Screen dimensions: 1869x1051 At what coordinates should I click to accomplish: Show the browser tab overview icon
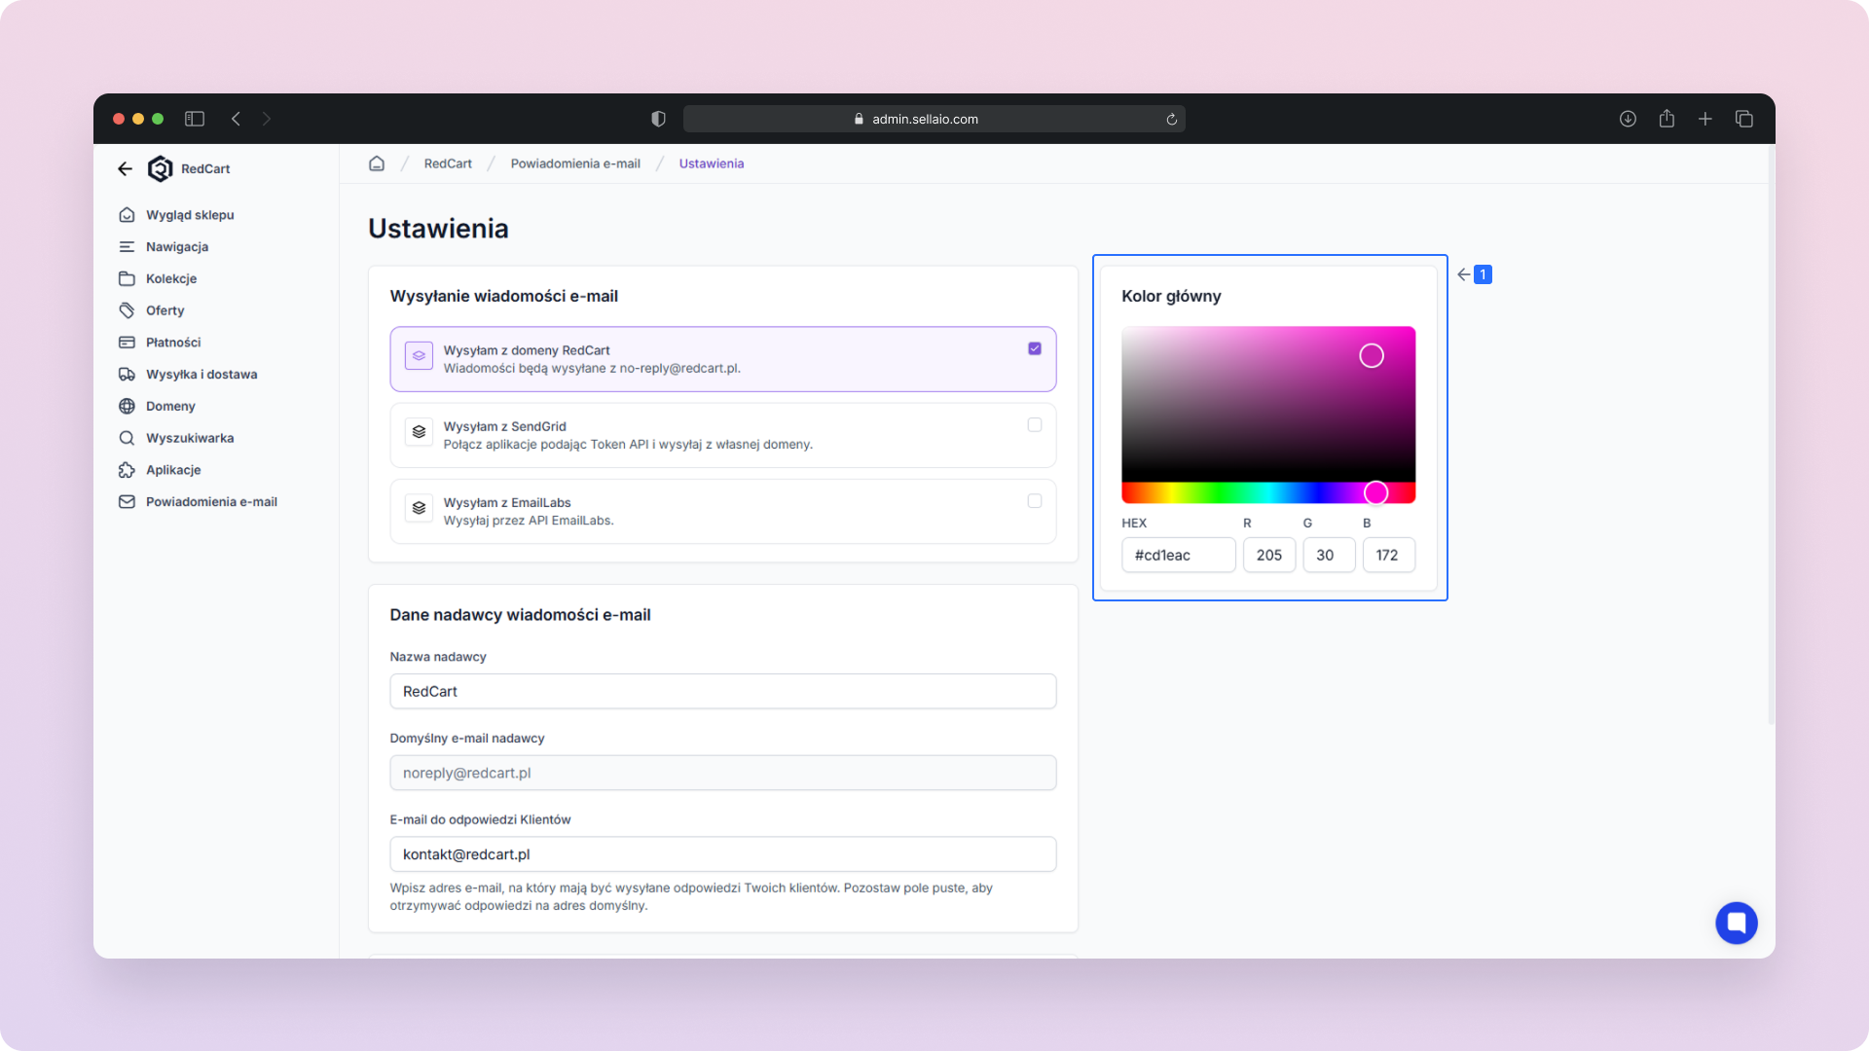pyautogui.click(x=1744, y=119)
